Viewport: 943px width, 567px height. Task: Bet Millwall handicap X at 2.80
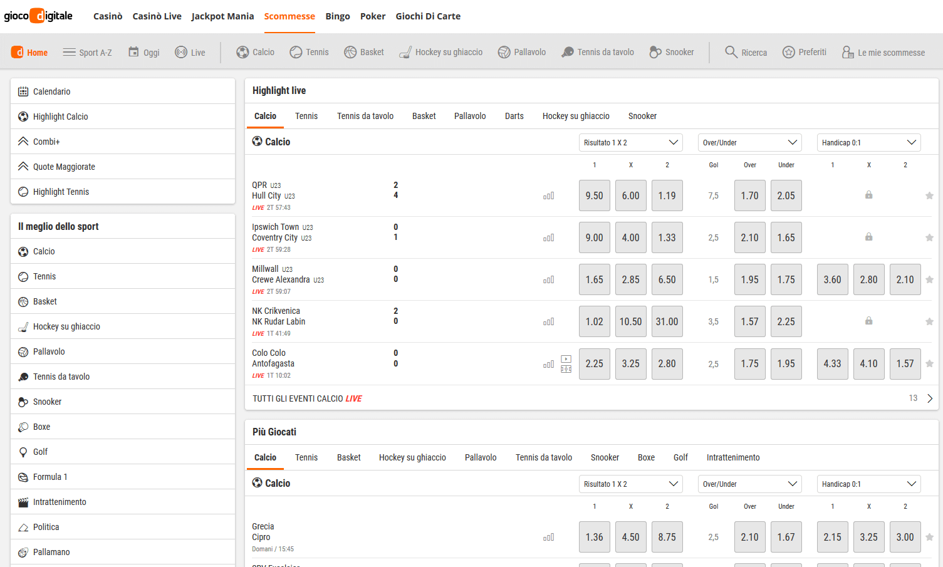tap(869, 279)
